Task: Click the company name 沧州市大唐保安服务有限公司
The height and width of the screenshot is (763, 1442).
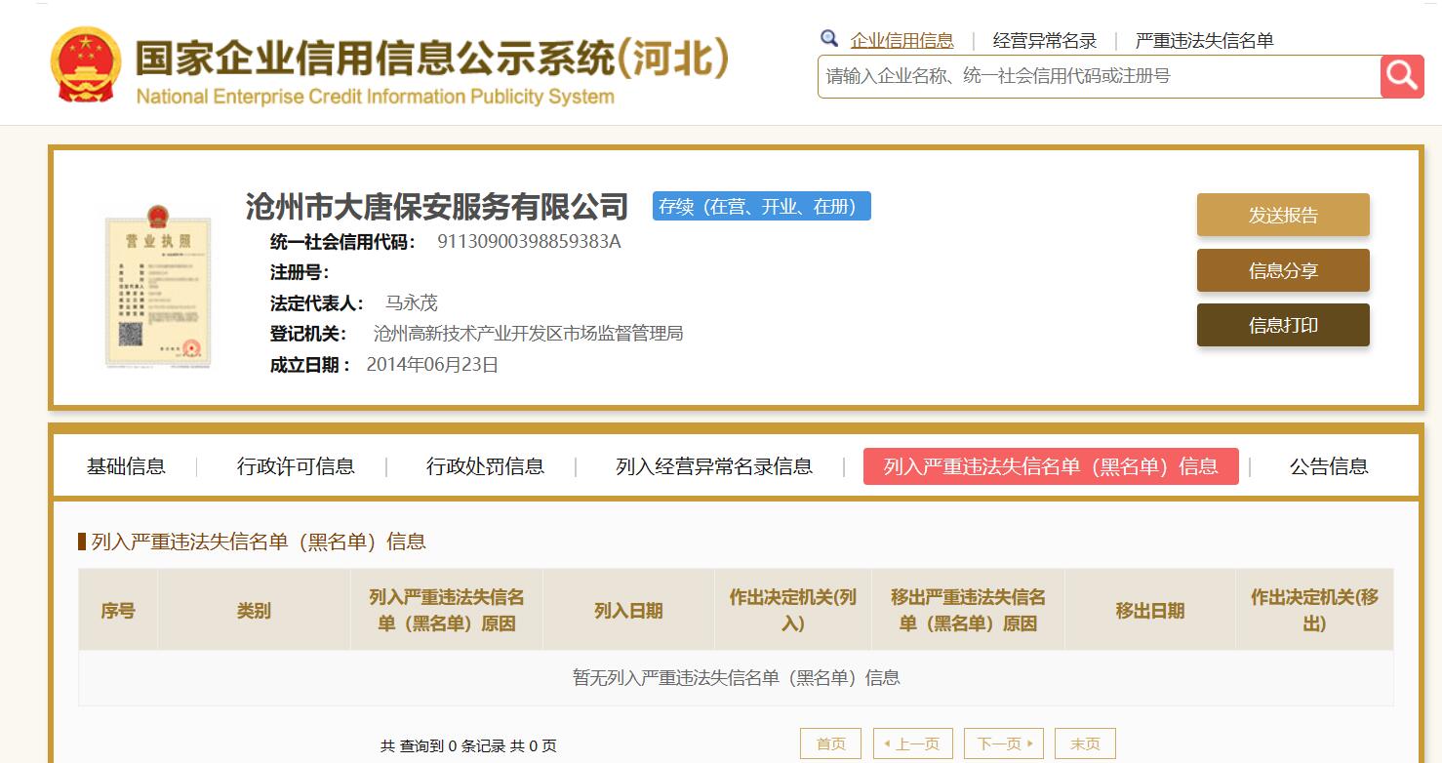Action: tap(437, 207)
